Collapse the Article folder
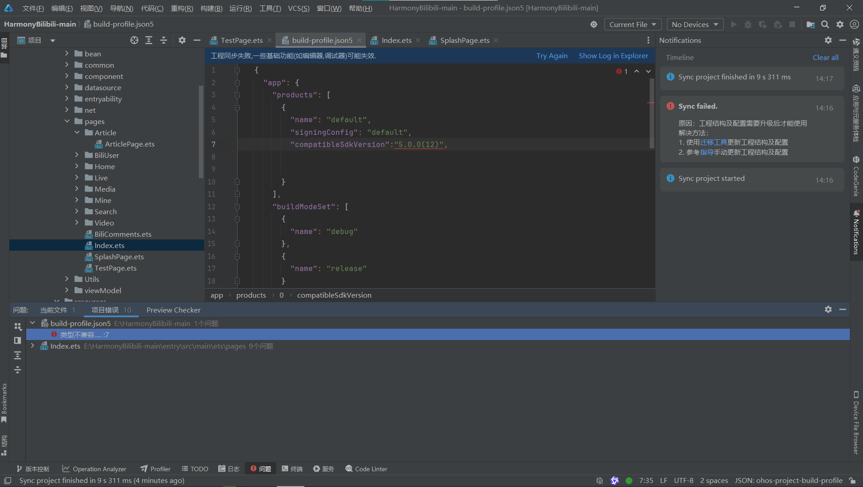This screenshot has width=863, height=487. (x=77, y=133)
